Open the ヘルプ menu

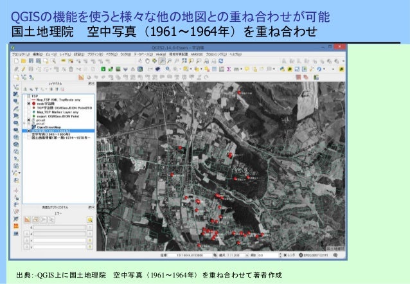(236, 54)
